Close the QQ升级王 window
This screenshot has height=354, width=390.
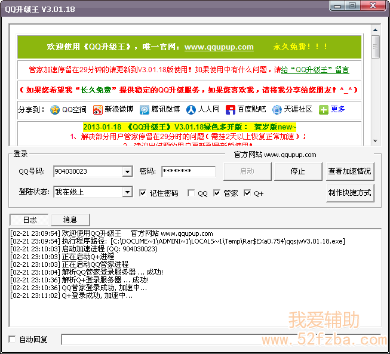[x=373, y=6]
